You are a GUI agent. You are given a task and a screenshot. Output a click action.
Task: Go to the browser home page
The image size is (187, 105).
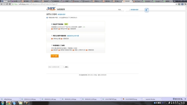coord(10,4)
